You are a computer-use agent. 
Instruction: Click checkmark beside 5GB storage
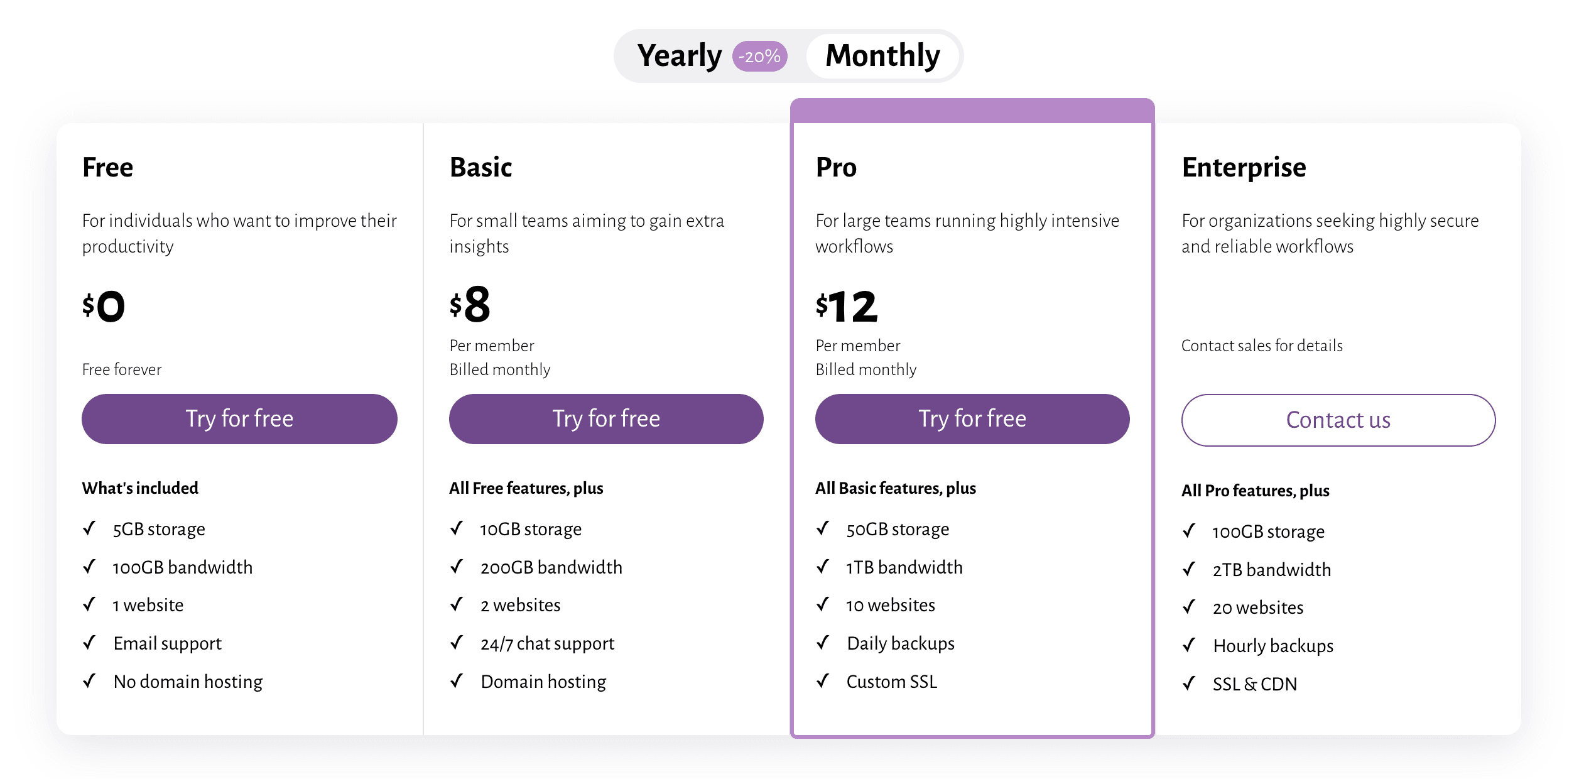point(89,528)
